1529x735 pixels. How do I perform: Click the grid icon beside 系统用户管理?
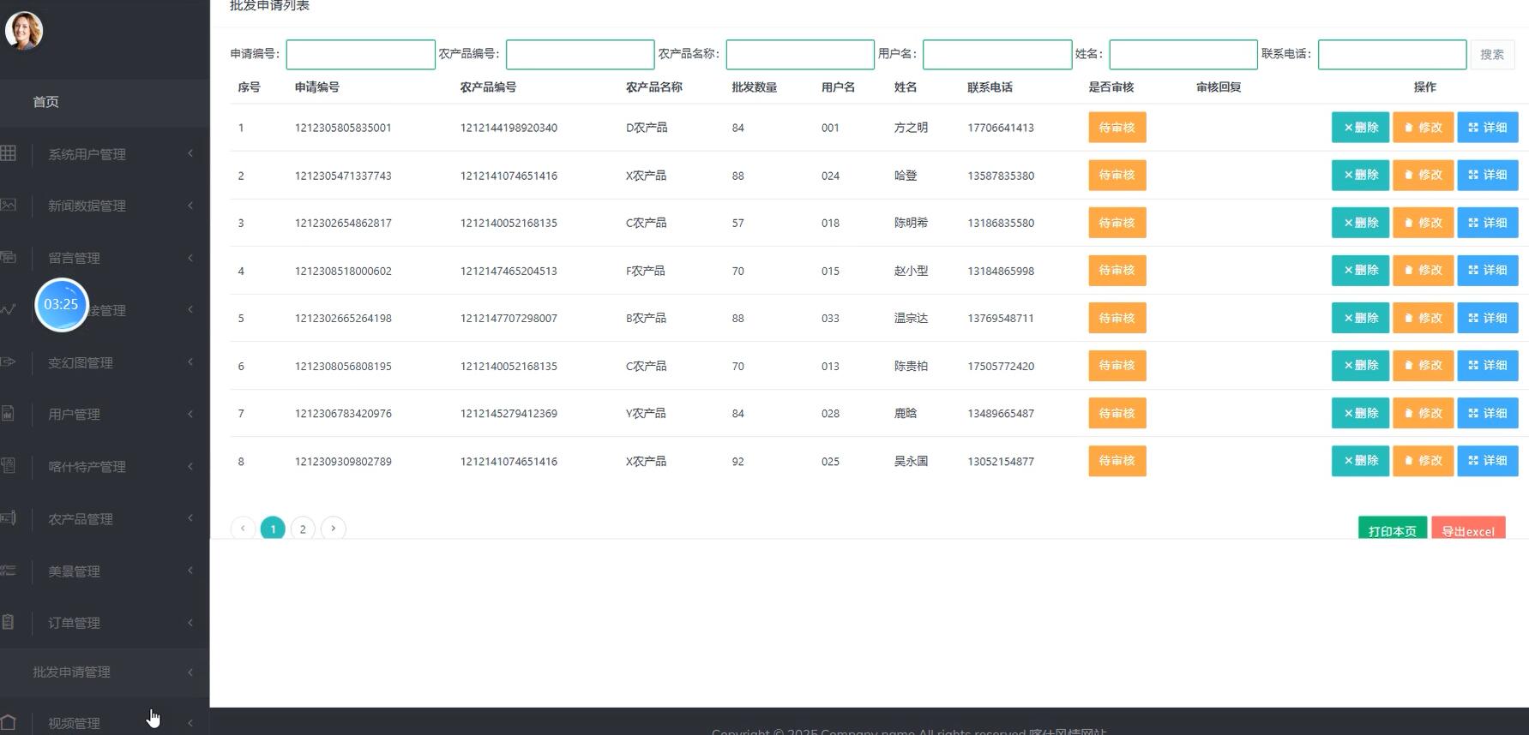coord(9,153)
